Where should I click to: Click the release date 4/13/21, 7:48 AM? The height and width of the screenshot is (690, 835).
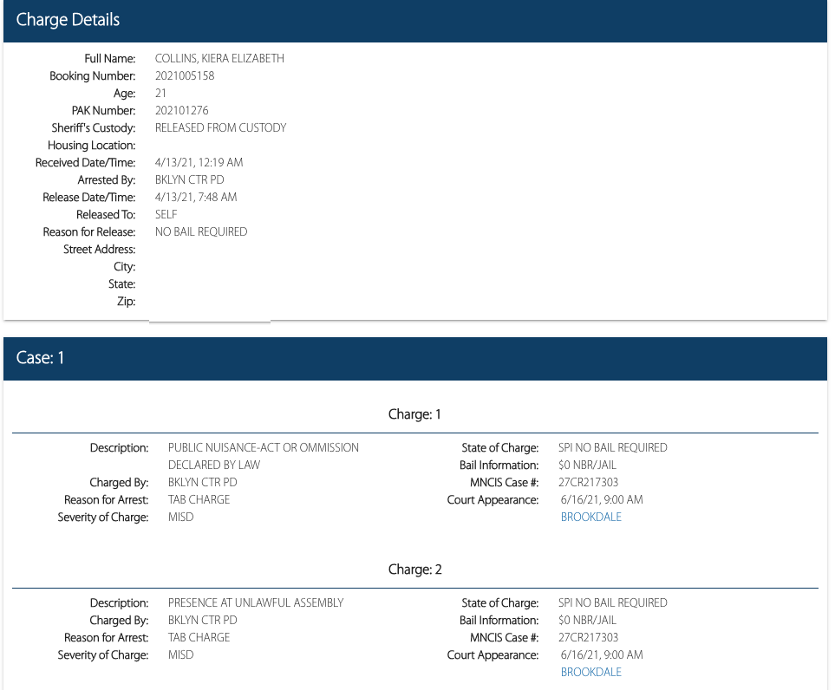pyautogui.click(x=196, y=198)
